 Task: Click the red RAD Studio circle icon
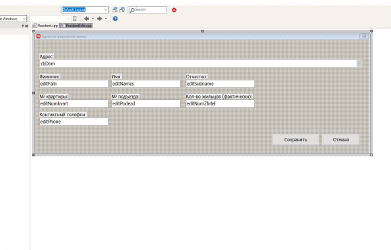(x=174, y=10)
